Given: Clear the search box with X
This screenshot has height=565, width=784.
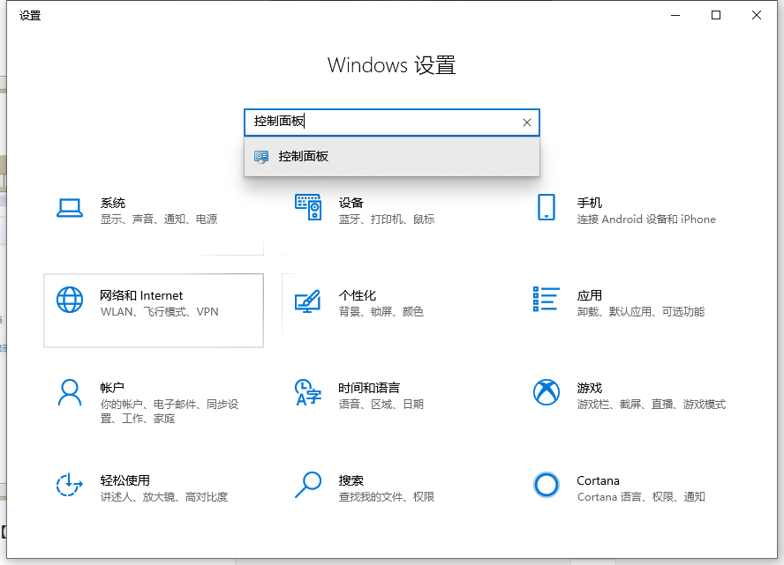Looking at the screenshot, I should [x=527, y=123].
